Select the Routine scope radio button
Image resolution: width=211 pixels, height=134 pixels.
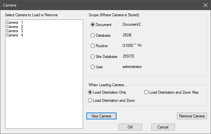[x=93, y=46]
